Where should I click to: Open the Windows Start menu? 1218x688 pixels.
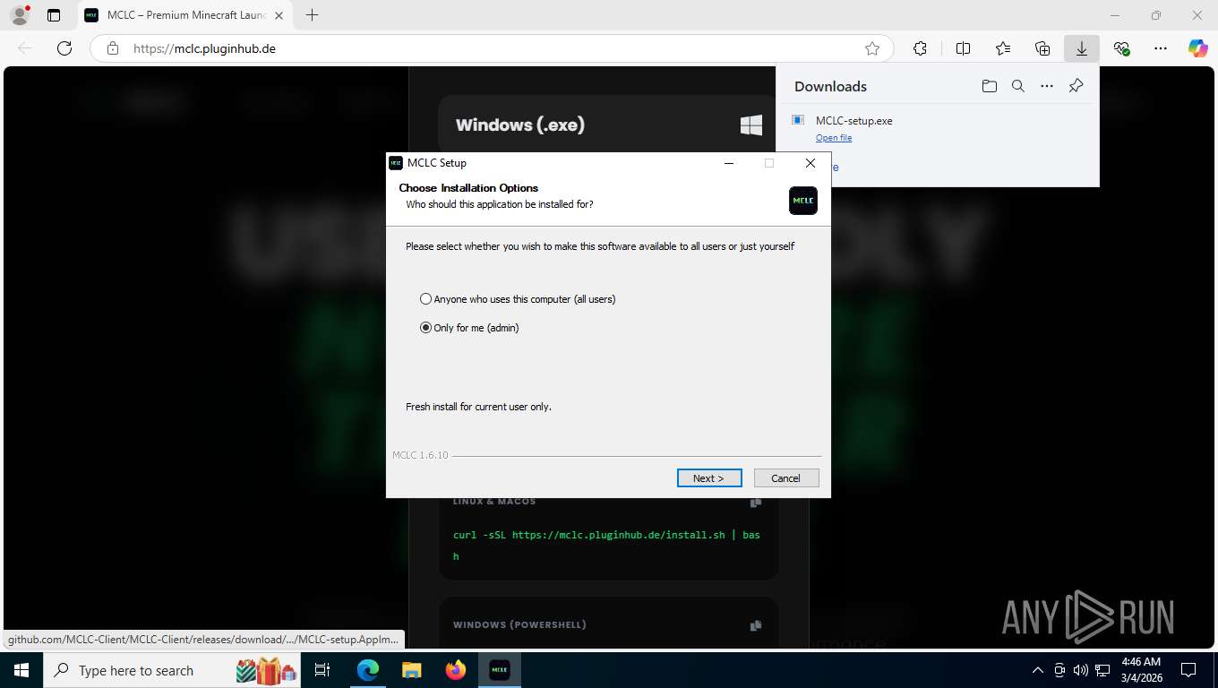click(x=21, y=670)
